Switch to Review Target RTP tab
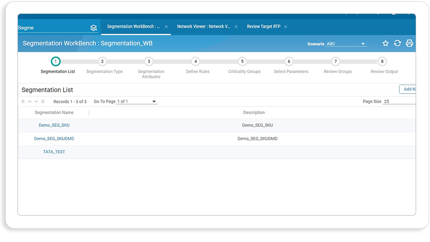430x242 pixels. tap(263, 26)
